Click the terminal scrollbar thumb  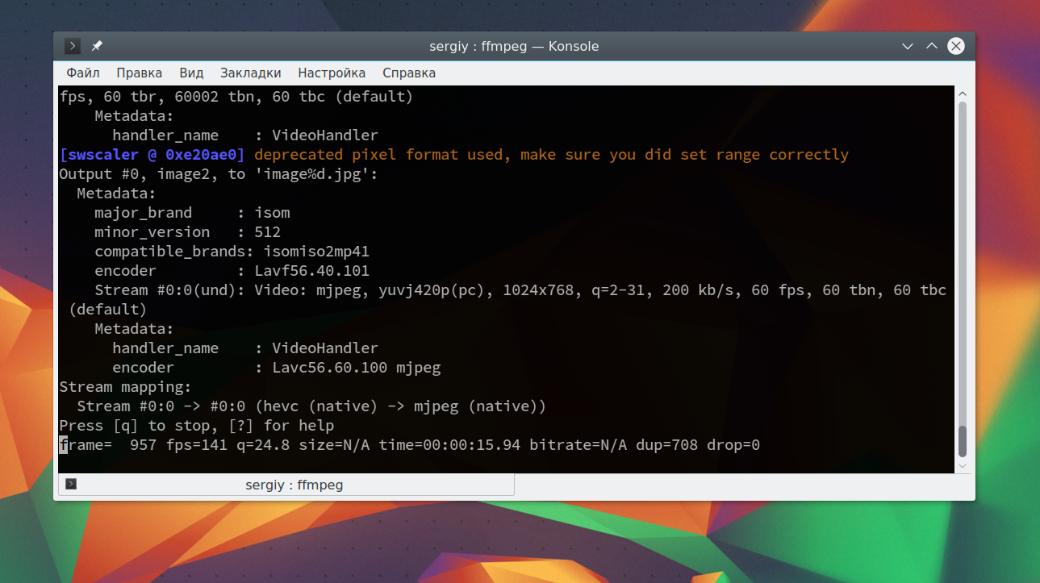(x=962, y=441)
